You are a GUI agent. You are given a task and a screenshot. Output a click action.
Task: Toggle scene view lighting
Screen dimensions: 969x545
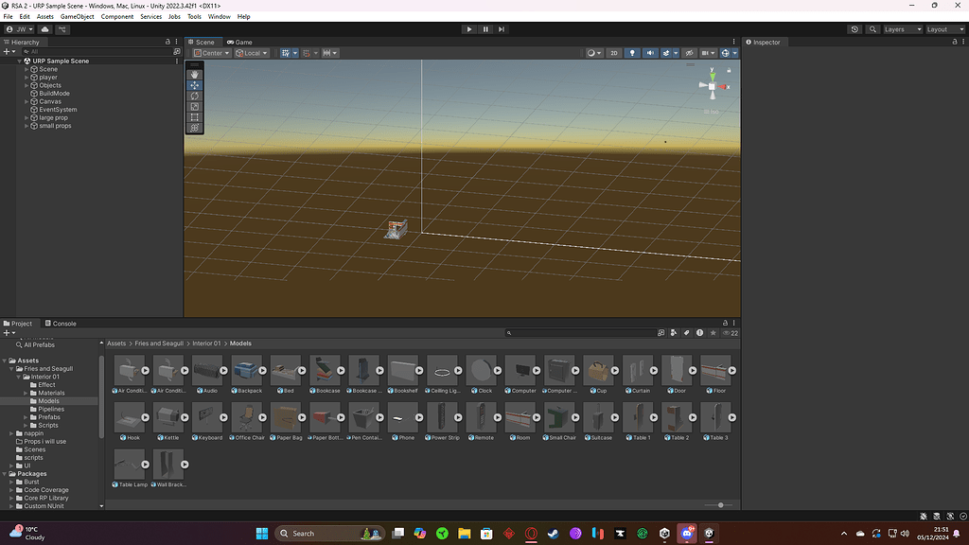(632, 52)
